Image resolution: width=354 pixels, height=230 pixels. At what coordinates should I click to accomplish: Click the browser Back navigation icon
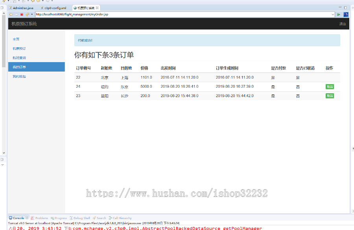click(11, 14)
